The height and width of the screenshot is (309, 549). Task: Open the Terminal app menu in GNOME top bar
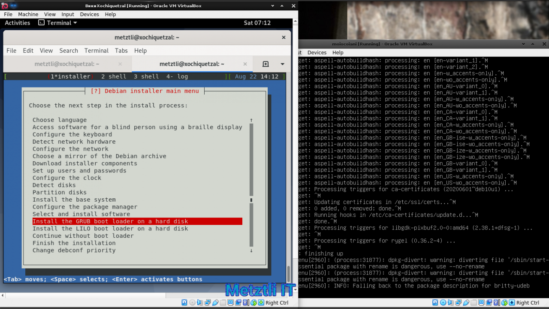(x=57, y=23)
